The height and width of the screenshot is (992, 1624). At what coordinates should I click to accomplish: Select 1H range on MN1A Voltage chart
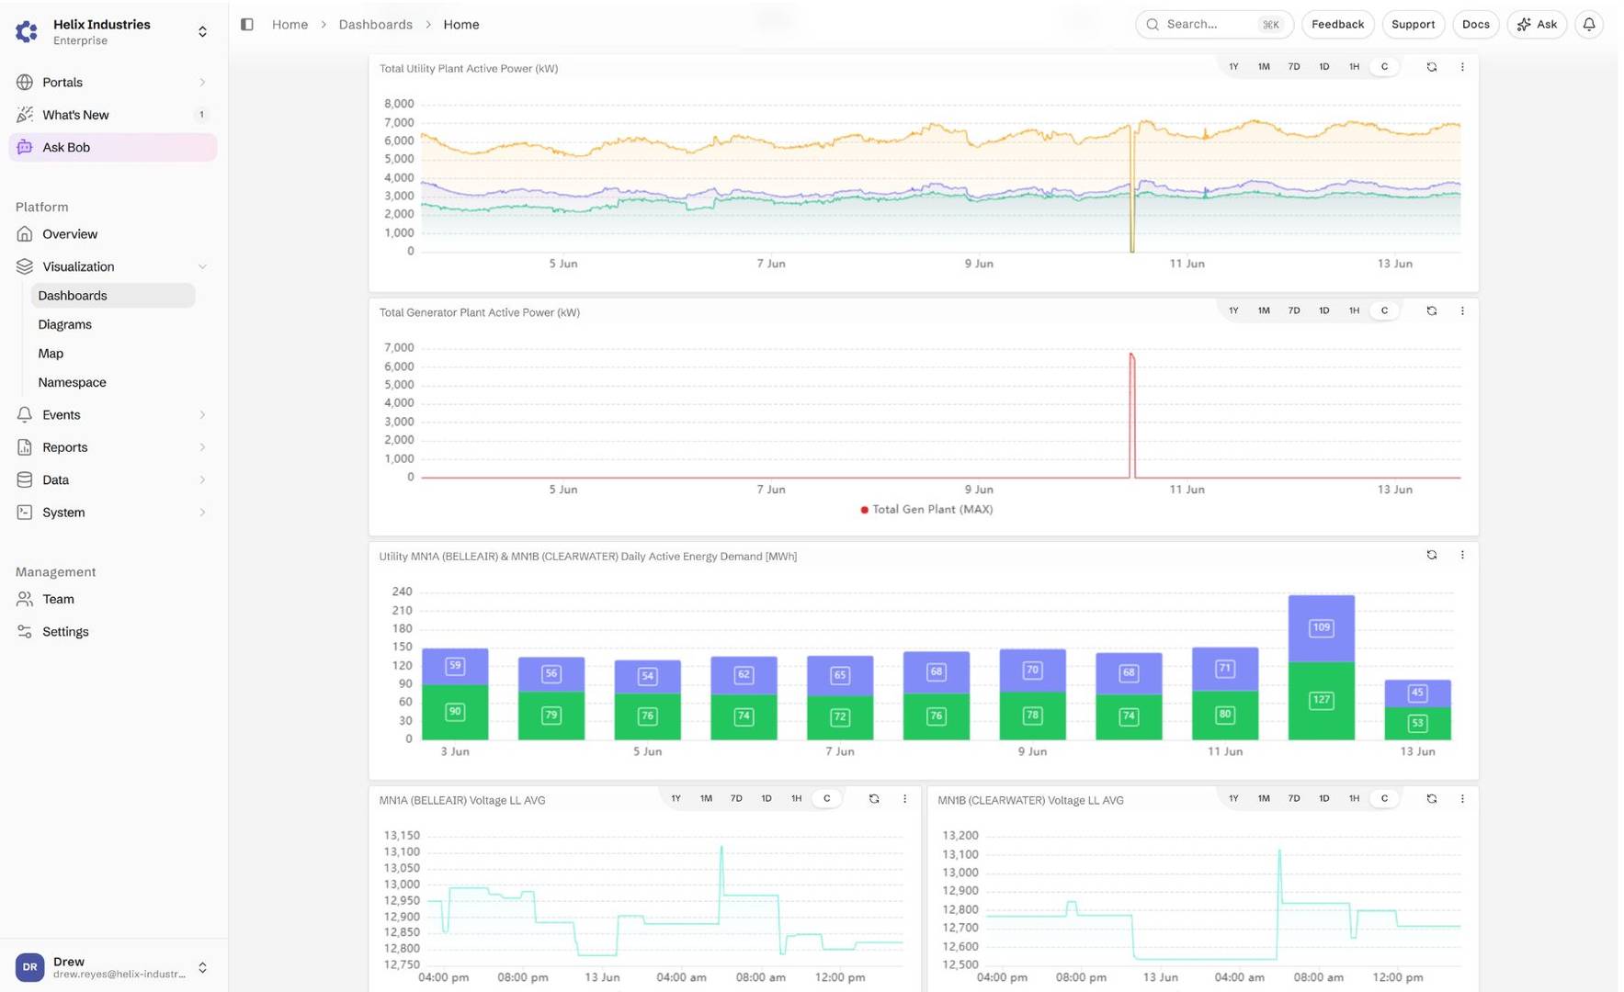pos(796,799)
